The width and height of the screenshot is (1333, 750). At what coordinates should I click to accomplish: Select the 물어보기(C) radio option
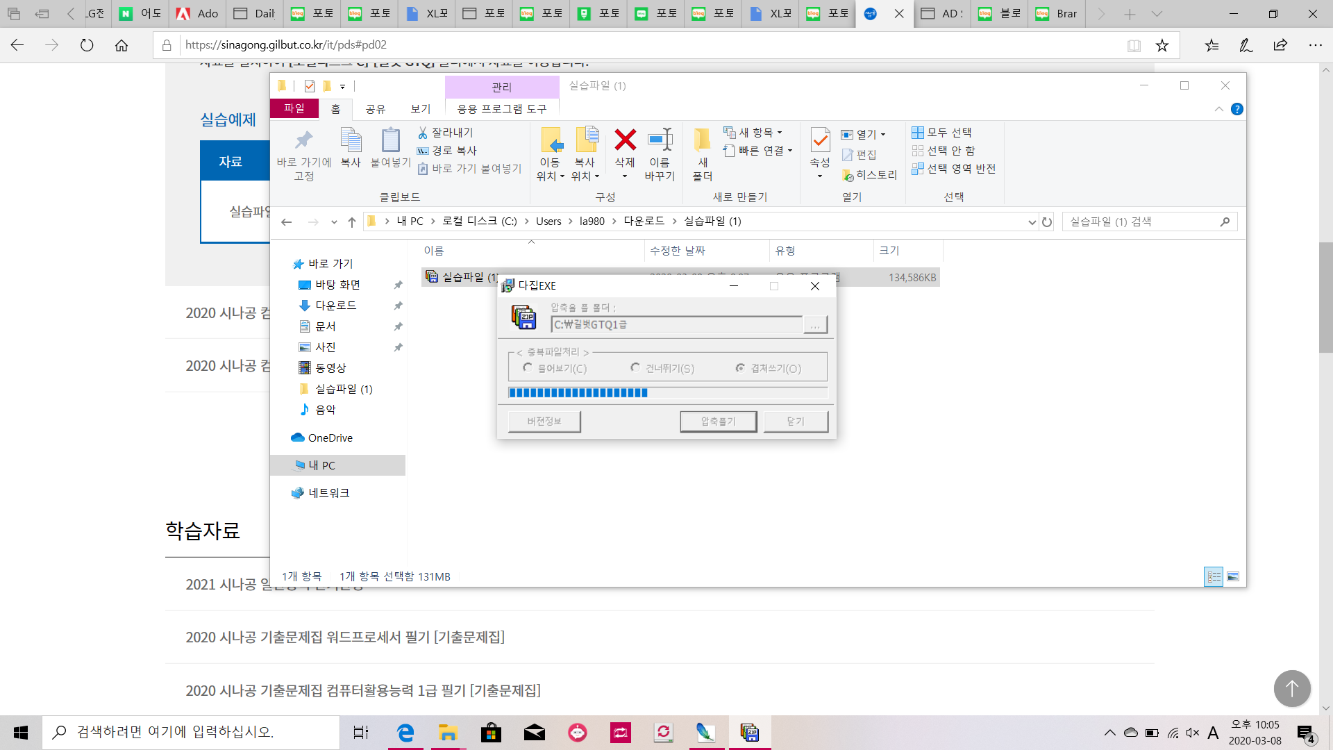(528, 368)
